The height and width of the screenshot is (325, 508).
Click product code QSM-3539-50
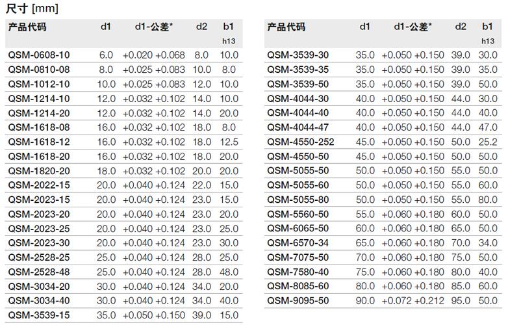click(298, 84)
